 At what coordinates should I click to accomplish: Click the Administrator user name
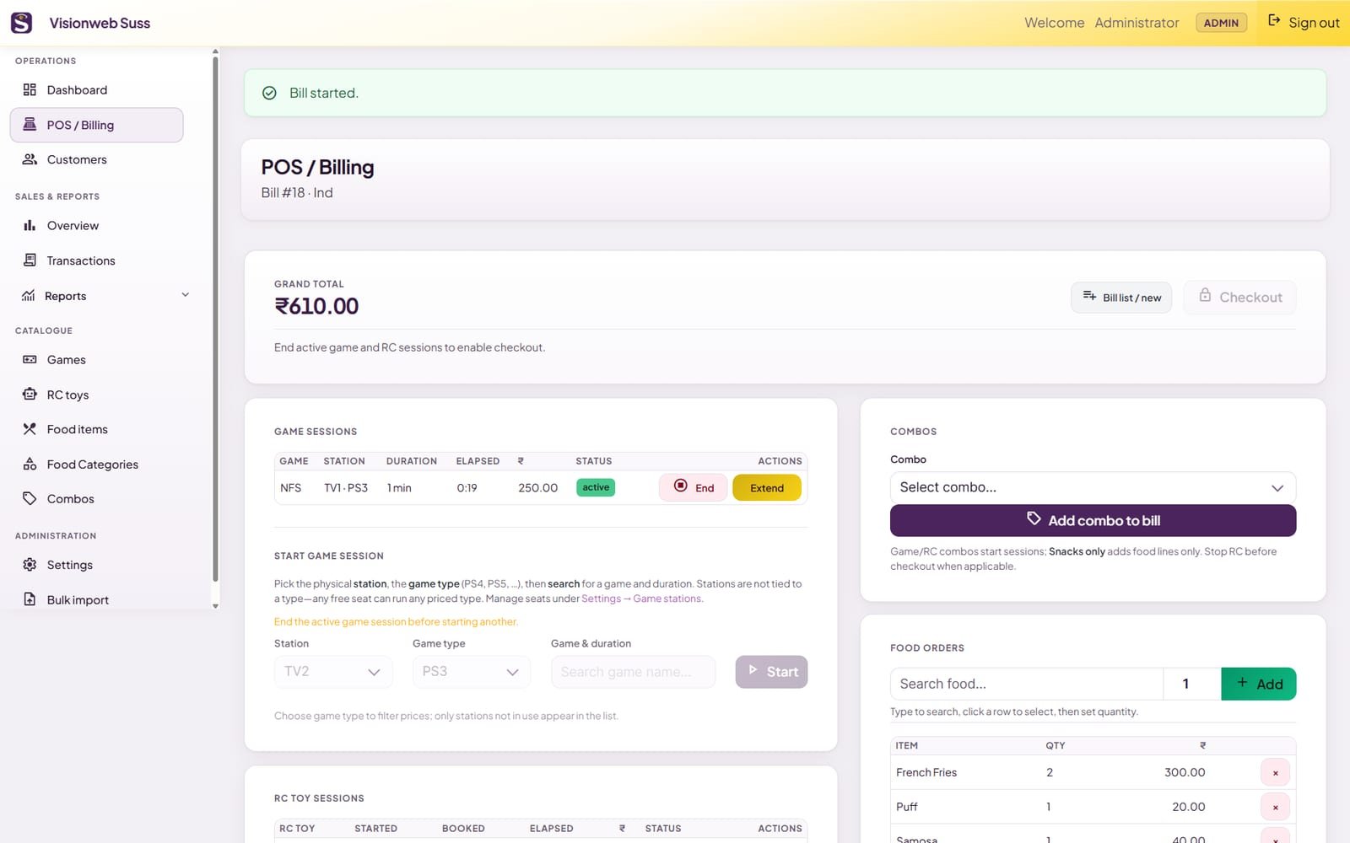[1137, 23]
